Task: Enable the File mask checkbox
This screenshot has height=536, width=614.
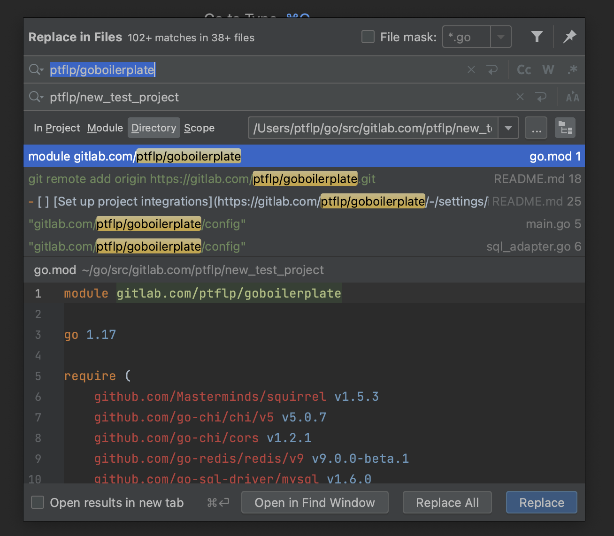Action: [x=368, y=37]
